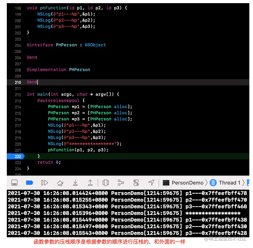
Task: Click line number 210 in gutter
Action: click(x=18, y=82)
